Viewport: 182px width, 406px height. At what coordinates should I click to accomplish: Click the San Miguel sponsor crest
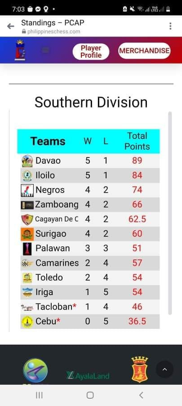pyautogui.click(x=139, y=369)
